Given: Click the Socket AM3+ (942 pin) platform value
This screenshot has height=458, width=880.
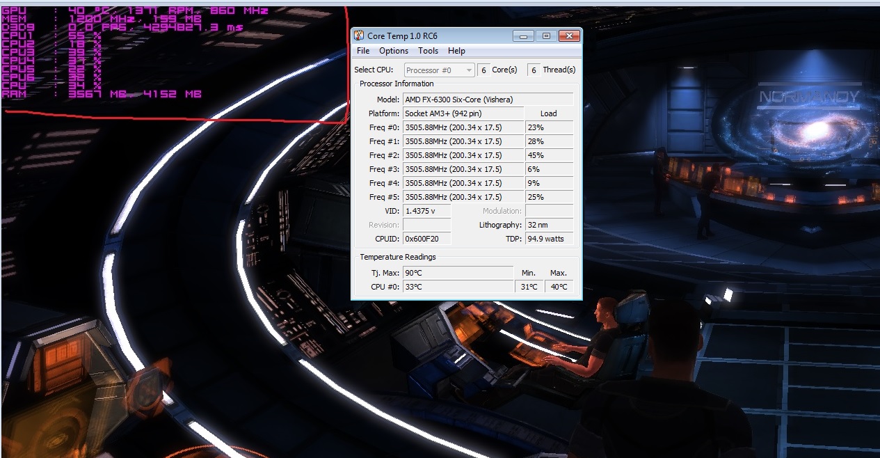Looking at the screenshot, I should point(463,113).
